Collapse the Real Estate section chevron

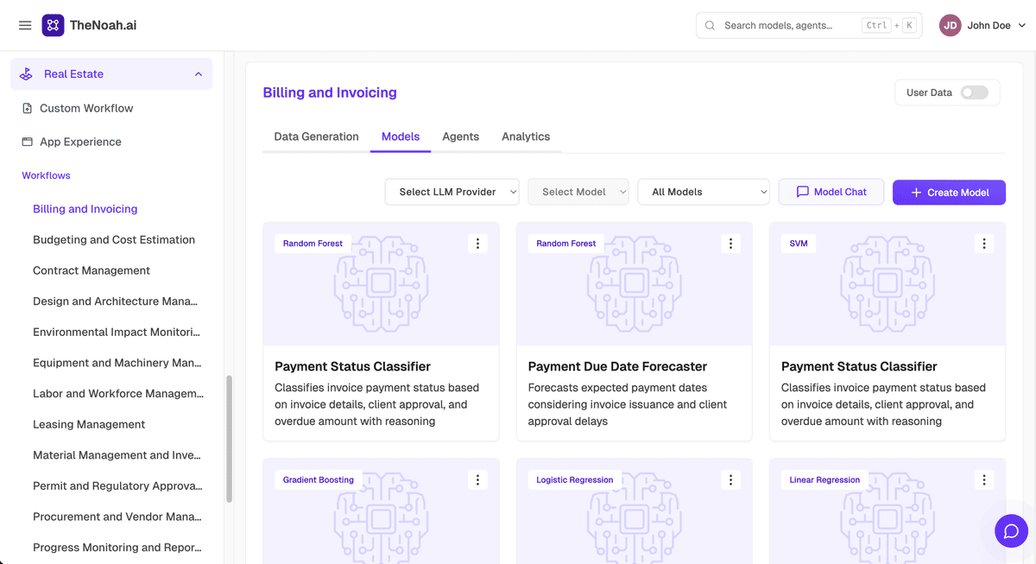pyautogui.click(x=199, y=74)
